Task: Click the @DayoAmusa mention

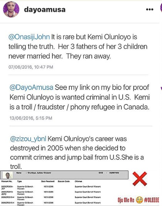Action: (x=31, y=88)
